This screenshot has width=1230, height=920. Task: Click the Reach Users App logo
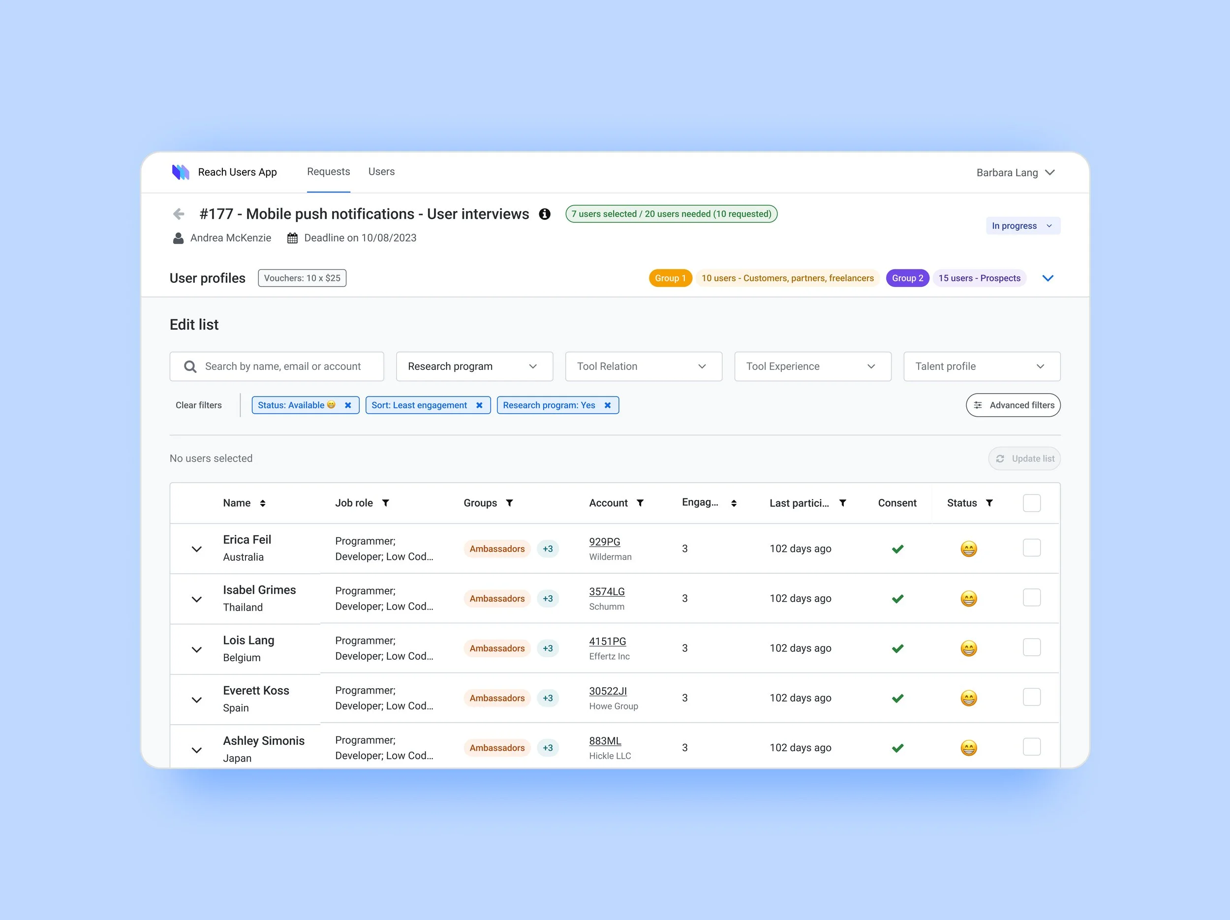coord(181,172)
